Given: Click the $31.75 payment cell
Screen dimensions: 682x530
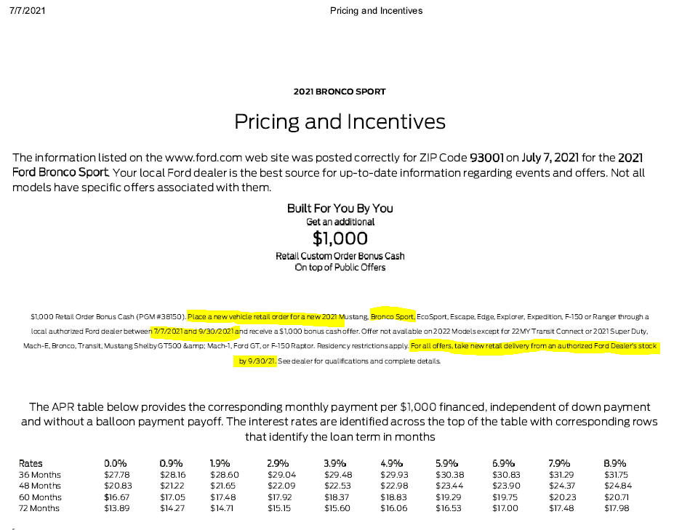Looking at the screenshot, I should click(x=616, y=475).
